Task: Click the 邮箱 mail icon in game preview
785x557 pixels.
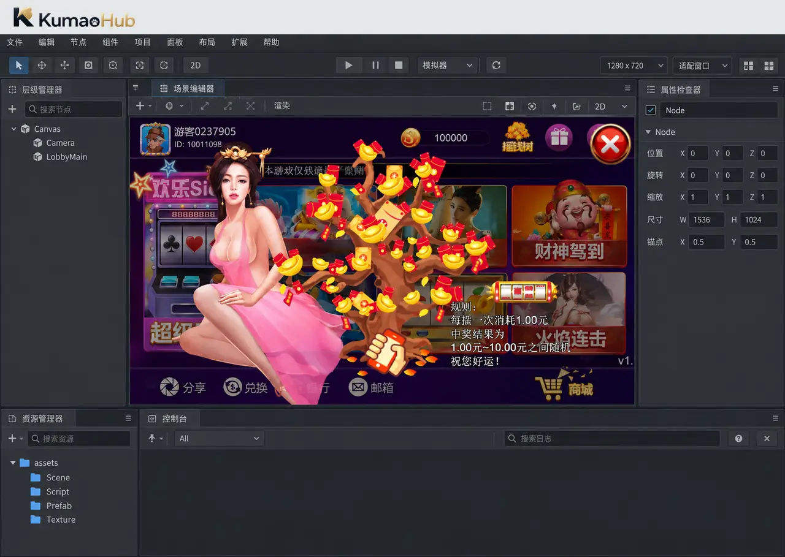Action: pyautogui.click(x=358, y=387)
